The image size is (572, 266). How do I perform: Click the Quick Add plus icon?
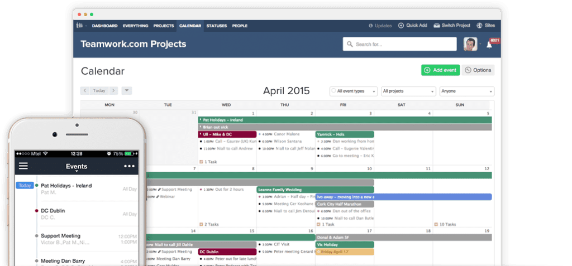tap(401, 26)
